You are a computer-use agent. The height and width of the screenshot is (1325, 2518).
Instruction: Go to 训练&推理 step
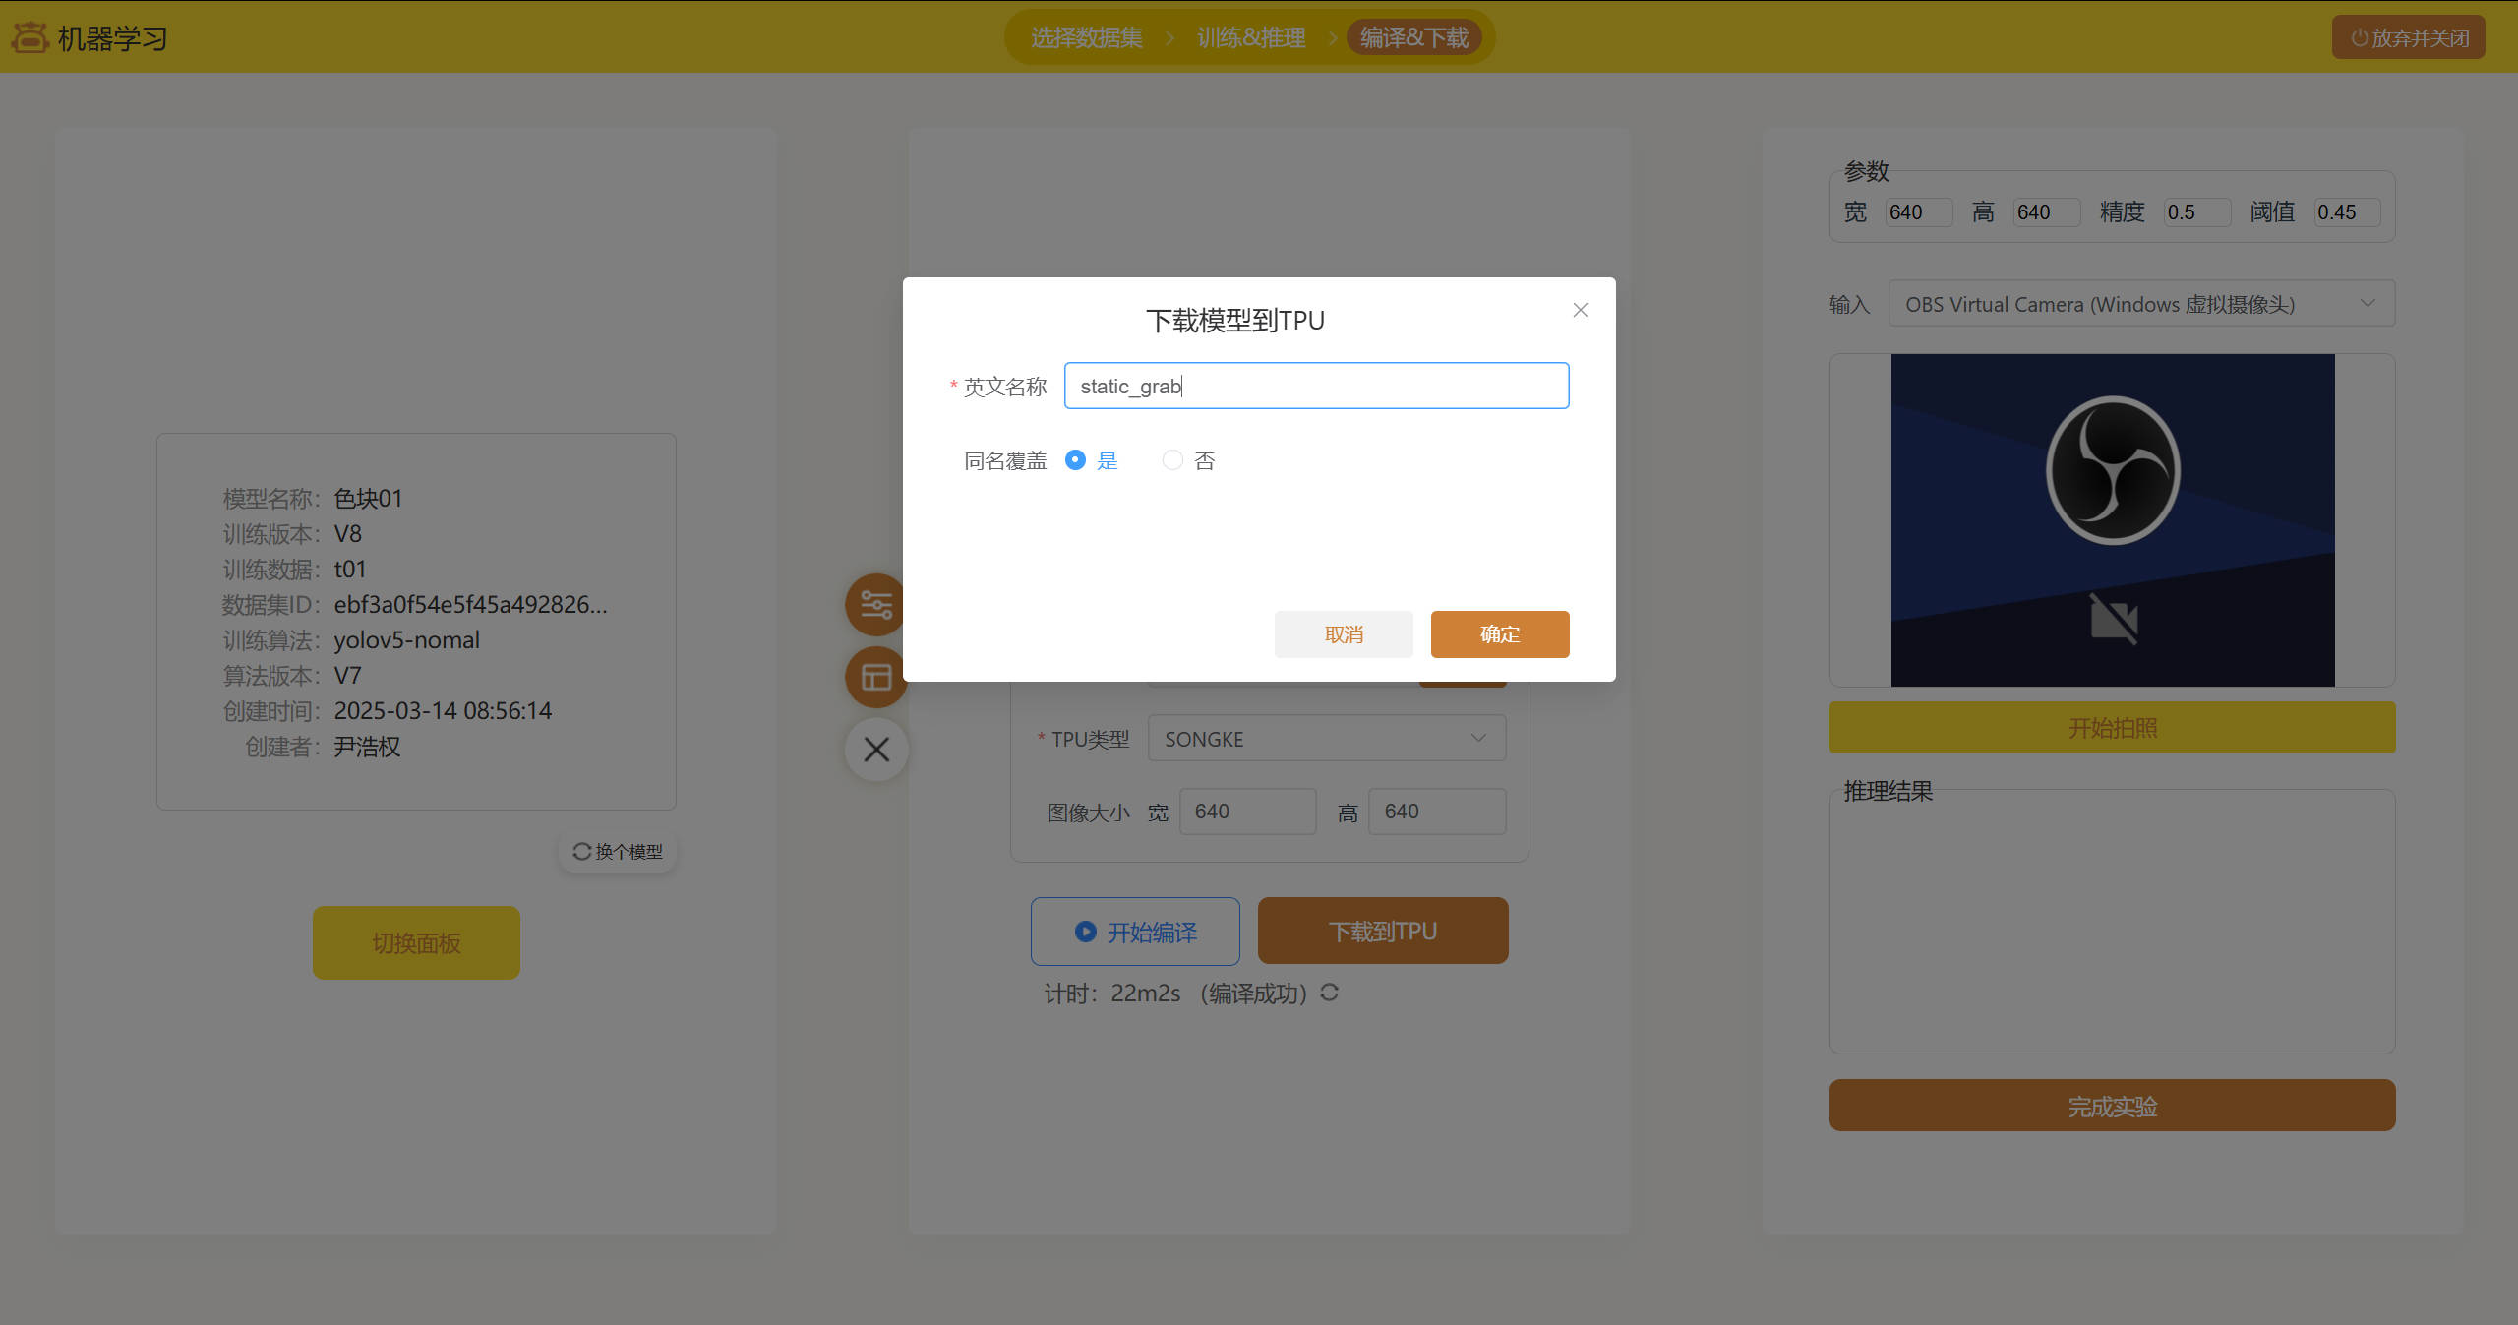(1250, 37)
